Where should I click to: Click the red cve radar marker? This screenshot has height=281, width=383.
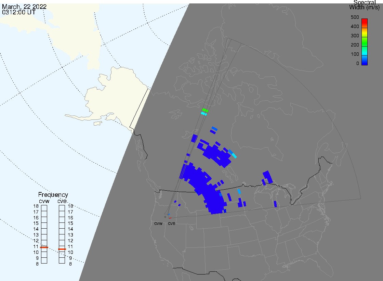point(170,218)
